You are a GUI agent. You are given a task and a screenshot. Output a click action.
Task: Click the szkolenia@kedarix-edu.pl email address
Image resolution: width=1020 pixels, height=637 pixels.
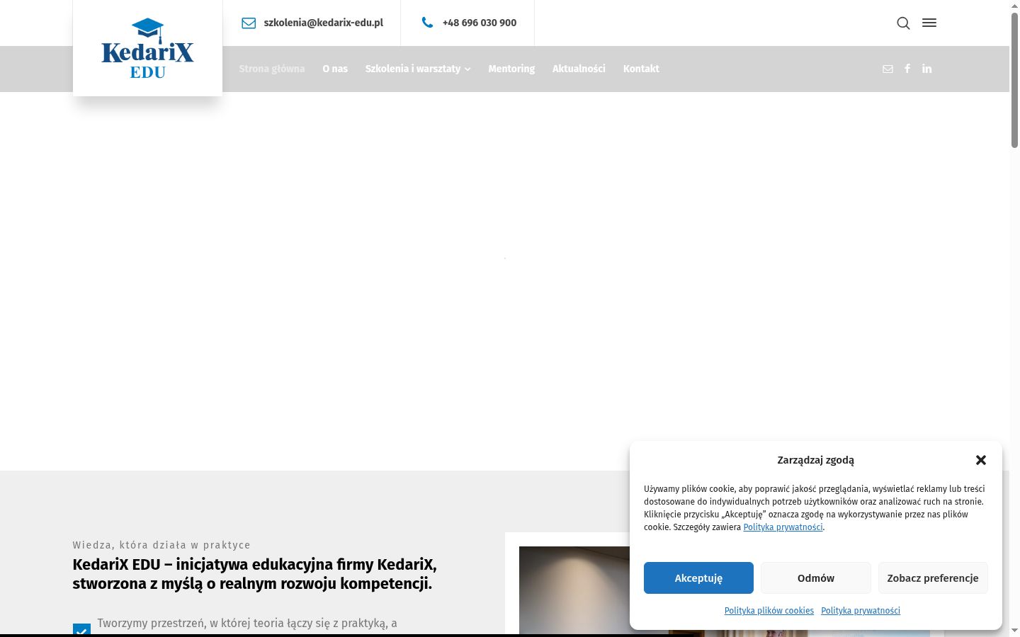(324, 23)
